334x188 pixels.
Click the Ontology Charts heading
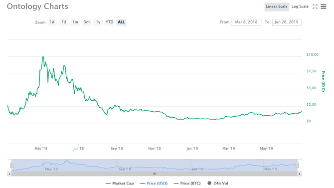37,6
